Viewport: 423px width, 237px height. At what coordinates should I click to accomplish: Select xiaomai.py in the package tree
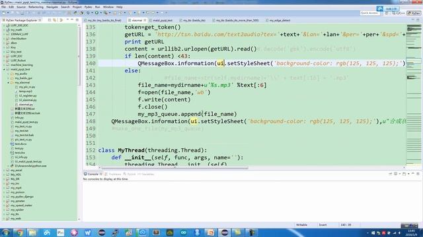click(x=26, y=105)
